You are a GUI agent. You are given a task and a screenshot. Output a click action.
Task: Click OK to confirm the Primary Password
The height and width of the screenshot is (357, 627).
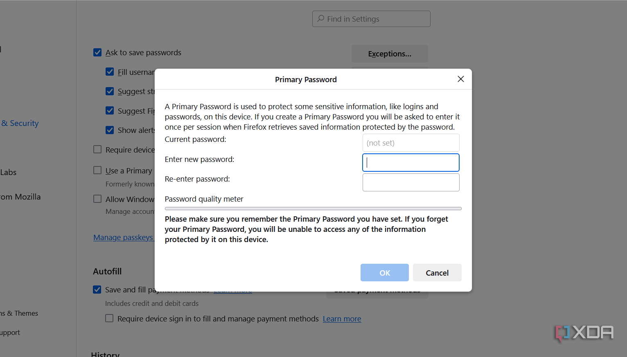tap(384, 272)
